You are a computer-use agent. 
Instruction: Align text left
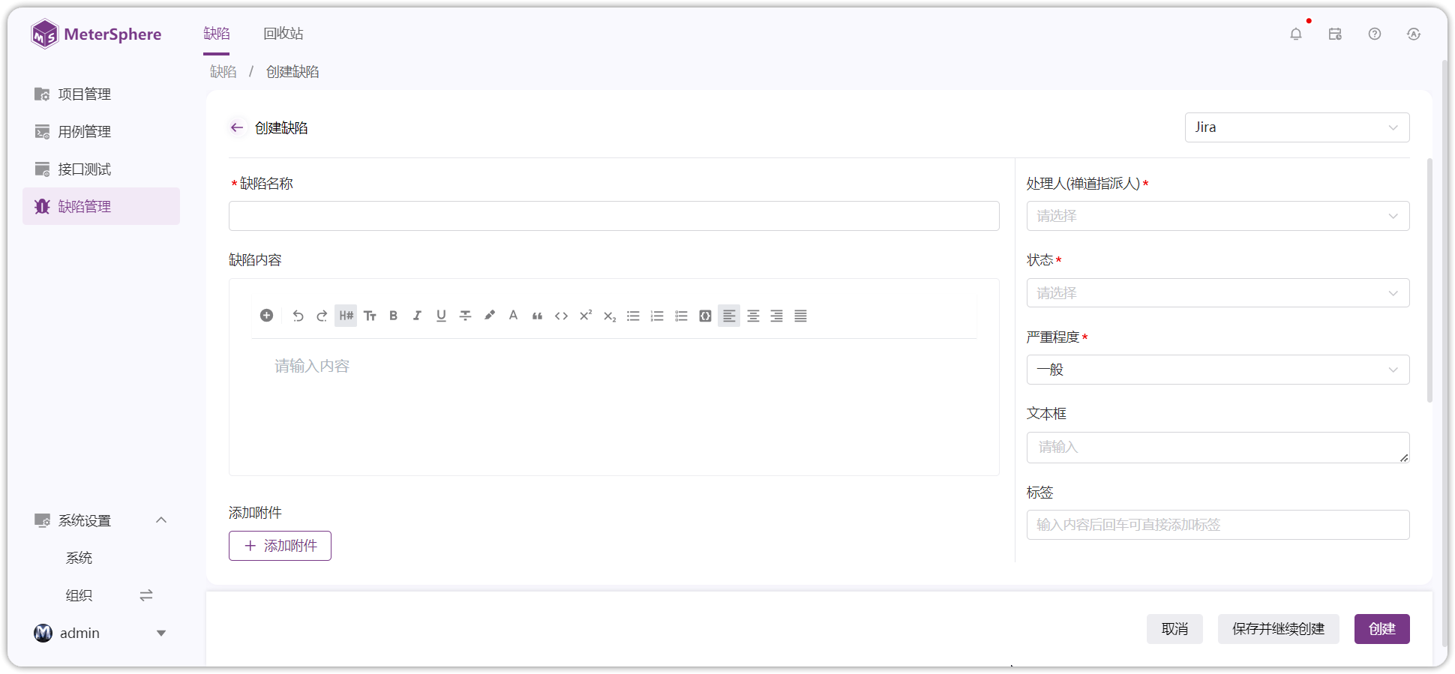click(729, 316)
